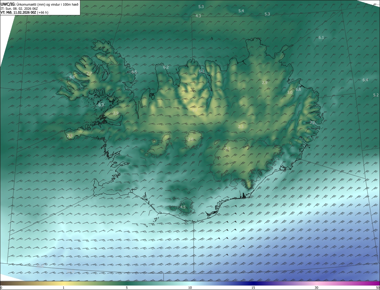Click the 10 tick on the color scale
Image resolution: width=380 pixels, height=290 pixels.
pos(190,288)
